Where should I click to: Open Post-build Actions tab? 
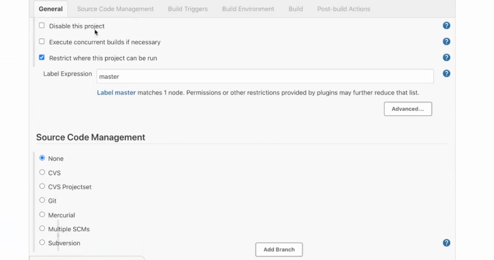344,9
